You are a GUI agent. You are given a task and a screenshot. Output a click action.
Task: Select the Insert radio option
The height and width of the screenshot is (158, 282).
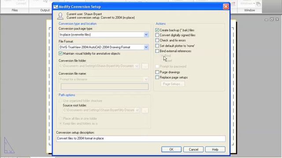click(x=162, y=61)
